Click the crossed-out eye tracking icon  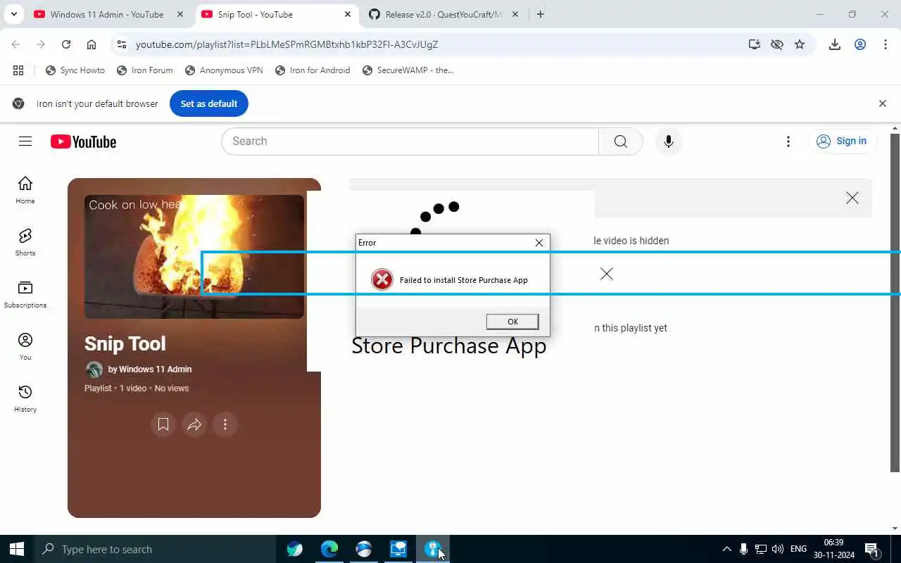pos(777,44)
